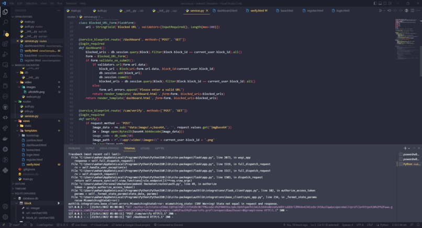This screenshot has width=422, height=228.
Task: Open Remote Explorer in activity bar
Action: click(x=5, y=65)
